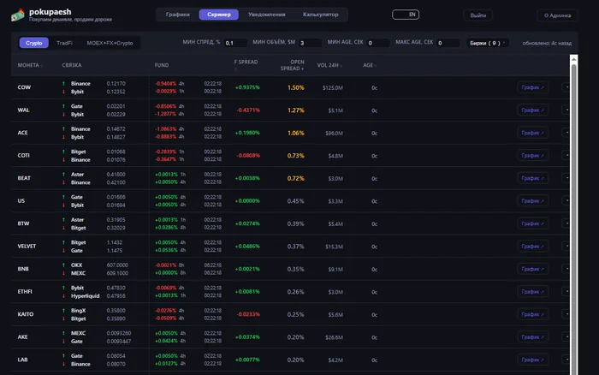
Task: Open График for KAITO row
Action: click(x=532, y=314)
